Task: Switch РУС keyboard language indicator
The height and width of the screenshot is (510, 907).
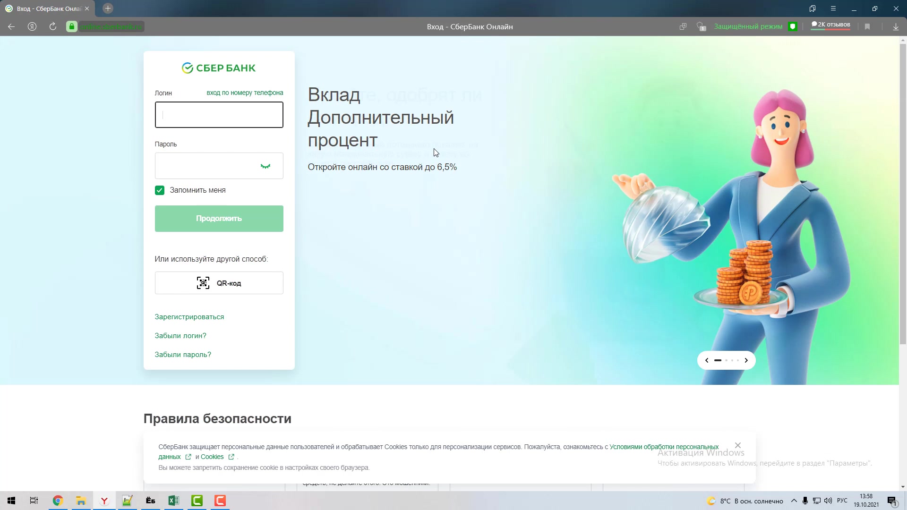Action: coord(842,501)
